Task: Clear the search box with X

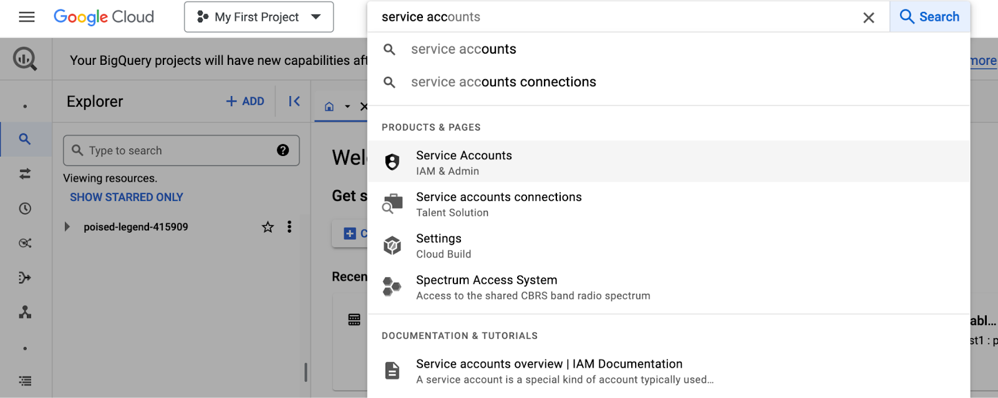Action: pos(868,17)
